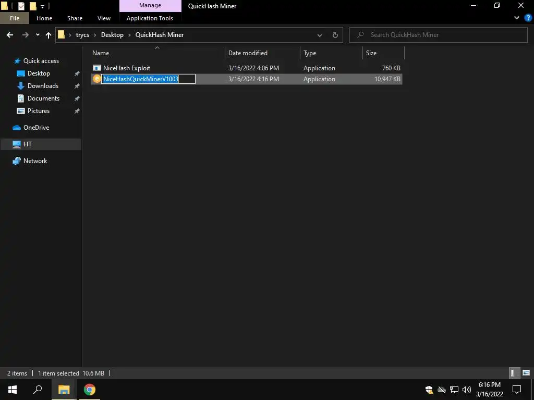Click the pin icon next to Pictures
Viewport: 534px width, 400px height.
tap(77, 111)
